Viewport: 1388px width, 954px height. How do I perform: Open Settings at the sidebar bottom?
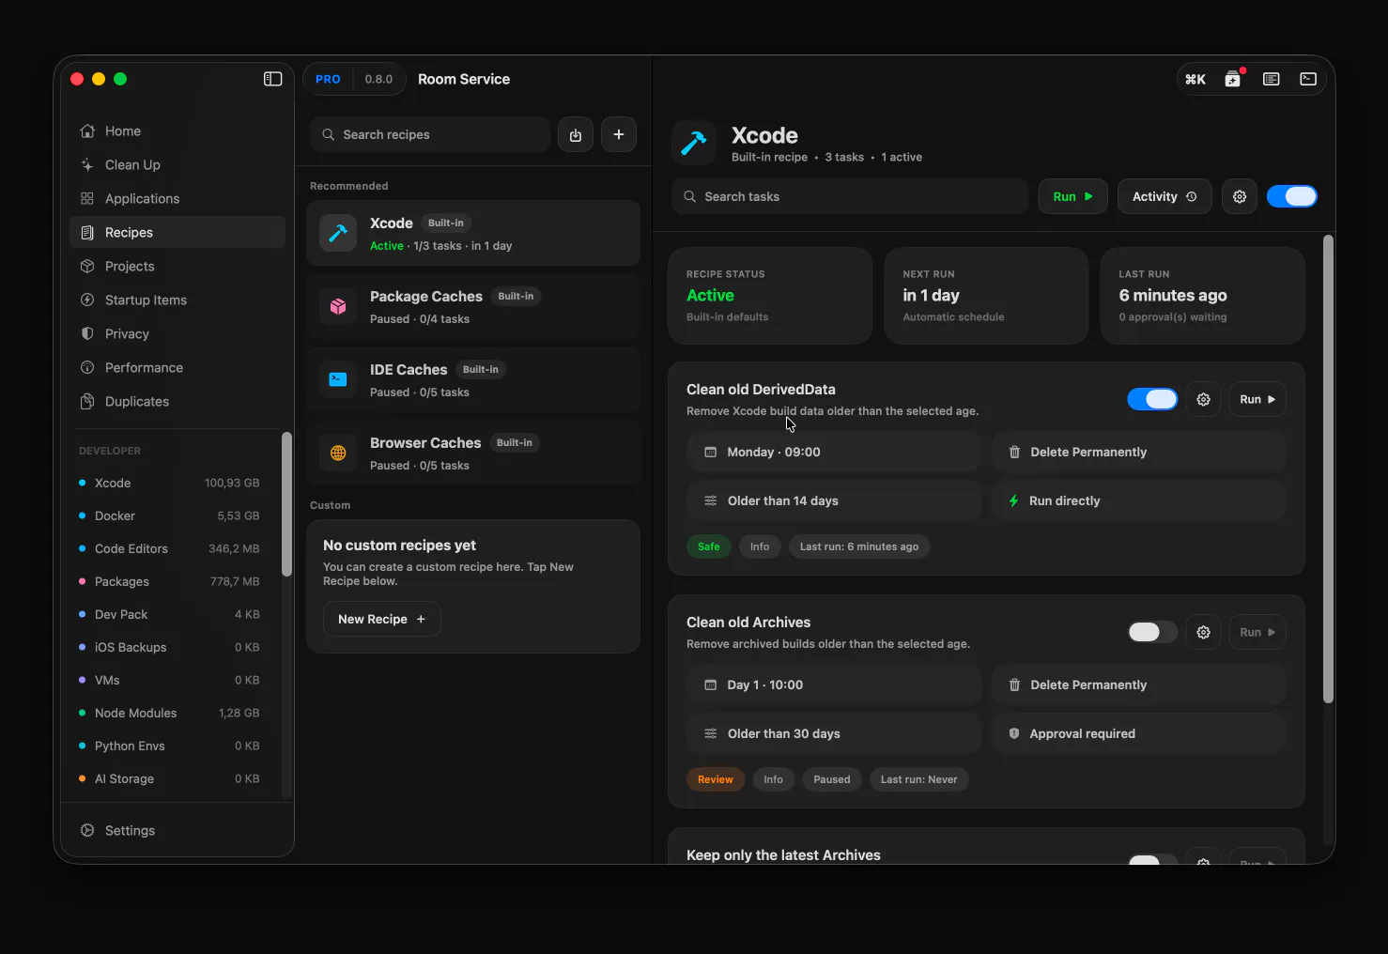pyautogui.click(x=177, y=830)
